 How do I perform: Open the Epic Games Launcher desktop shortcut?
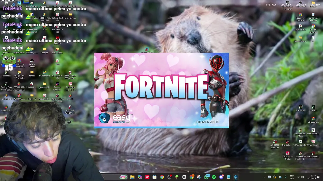[x=287, y=6]
